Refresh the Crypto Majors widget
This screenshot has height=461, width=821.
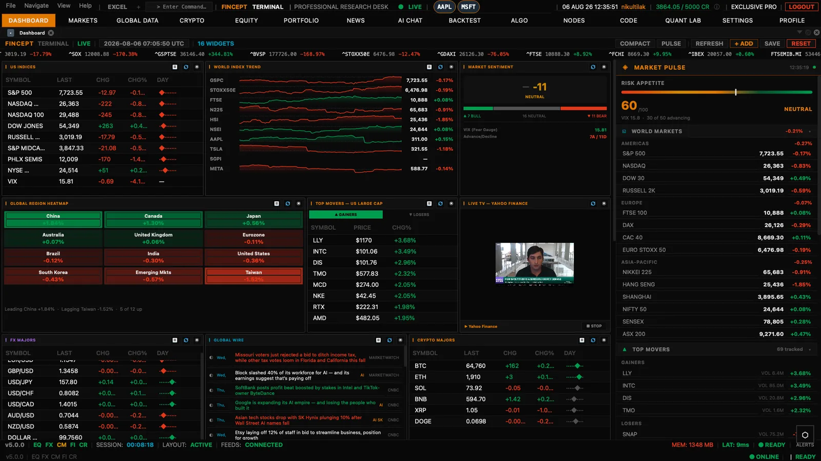(593, 340)
